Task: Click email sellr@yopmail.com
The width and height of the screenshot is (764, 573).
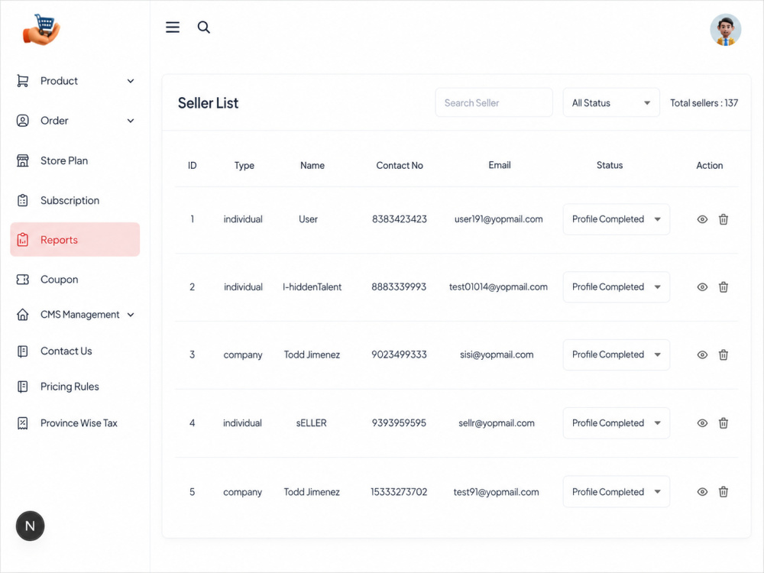Action: pyautogui.click(x=497, y=423)
